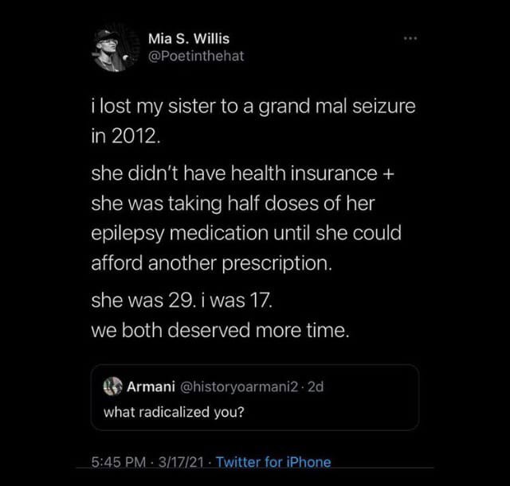The image size is (510, 486).
Task: Select the "afford another prescription." line
Action: [211, 263]
